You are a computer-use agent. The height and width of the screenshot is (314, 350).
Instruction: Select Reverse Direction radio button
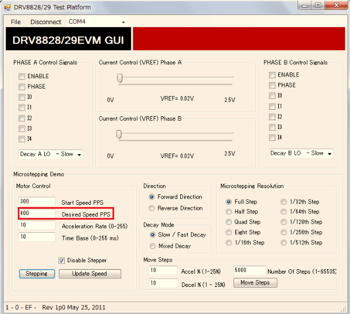pyautogui.click(x=151, y=208)
